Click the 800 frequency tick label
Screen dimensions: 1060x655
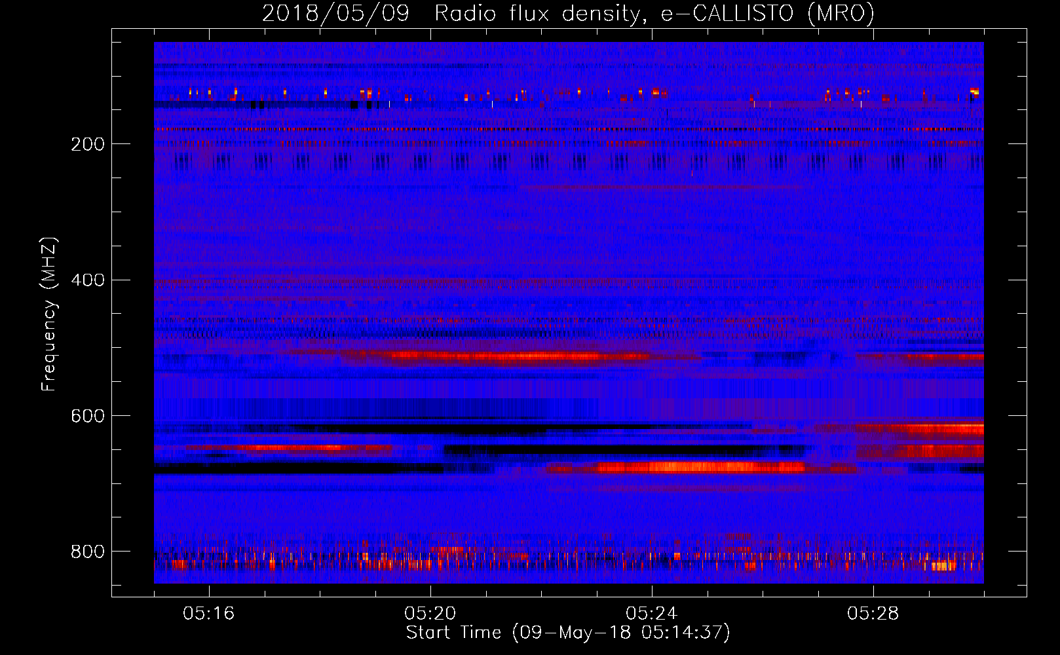(x=88, y=551)
